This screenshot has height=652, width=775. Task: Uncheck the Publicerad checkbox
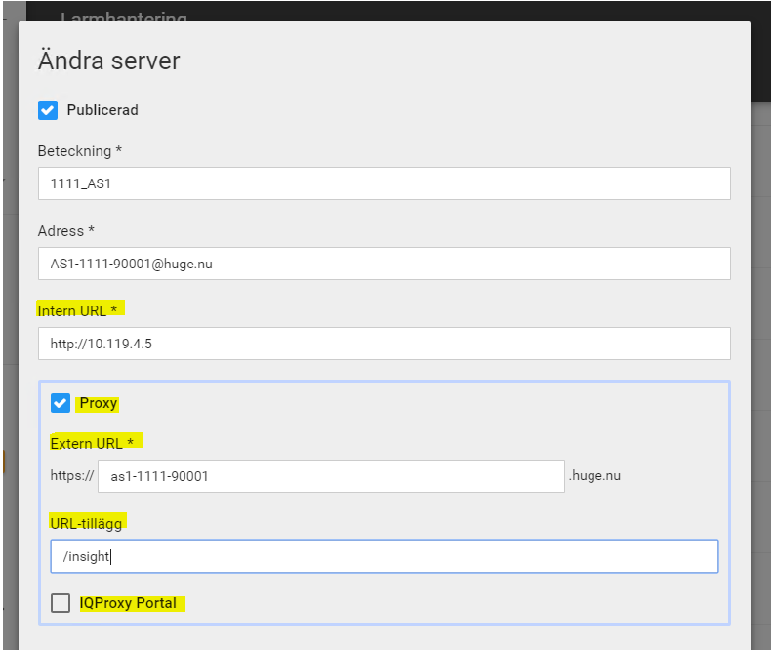pyautogui.click(x=48, y=110)
